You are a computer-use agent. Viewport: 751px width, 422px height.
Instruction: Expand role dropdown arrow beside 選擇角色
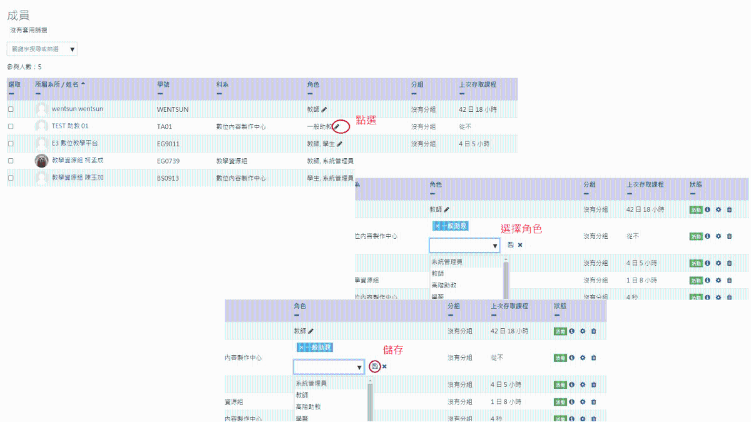click(x=495, y=246)
